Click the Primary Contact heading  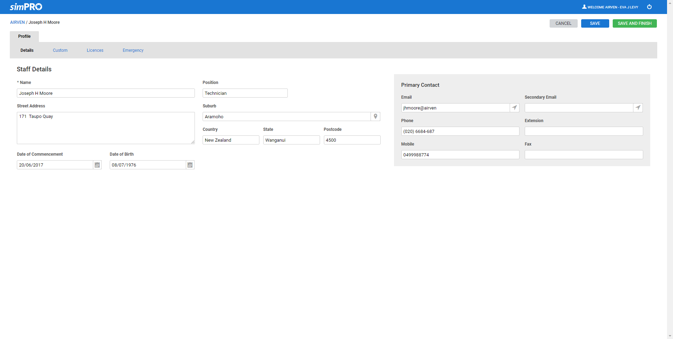(420, 85)
